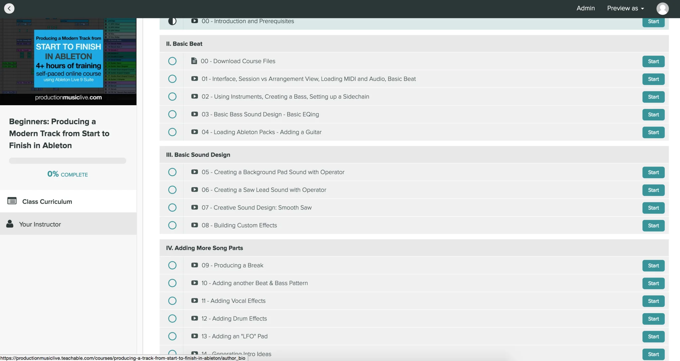This screenshot has height=361, width=680.
Task: Click the course cover thumbnail image
Action: pyautogui.click(x=68, y=61)
